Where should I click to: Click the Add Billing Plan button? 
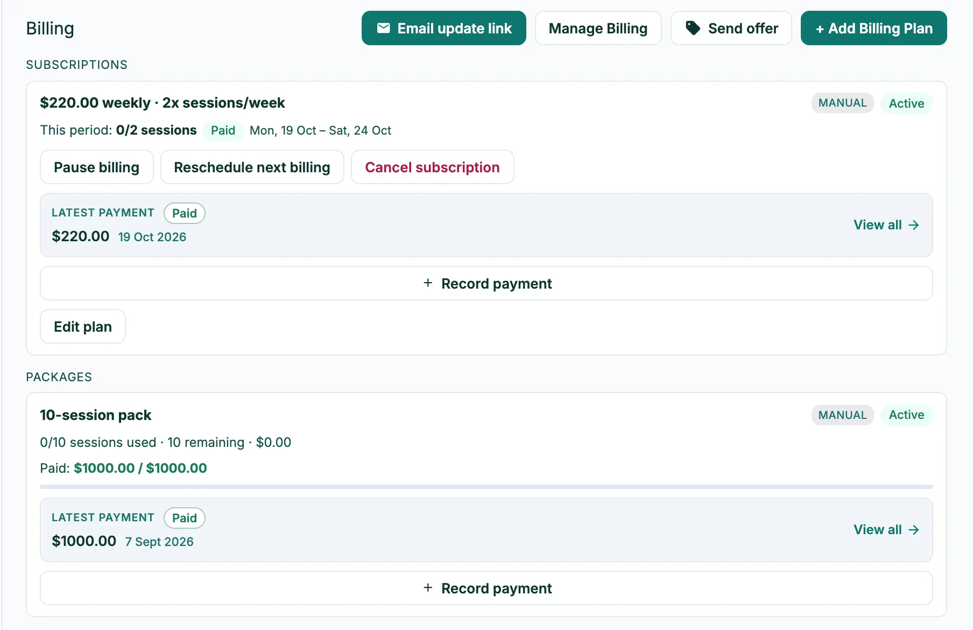873,28
